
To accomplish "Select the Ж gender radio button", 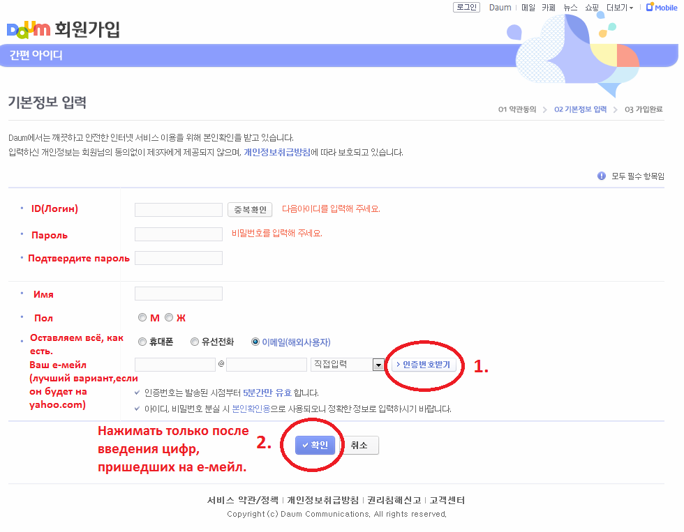I will (169, 318).
